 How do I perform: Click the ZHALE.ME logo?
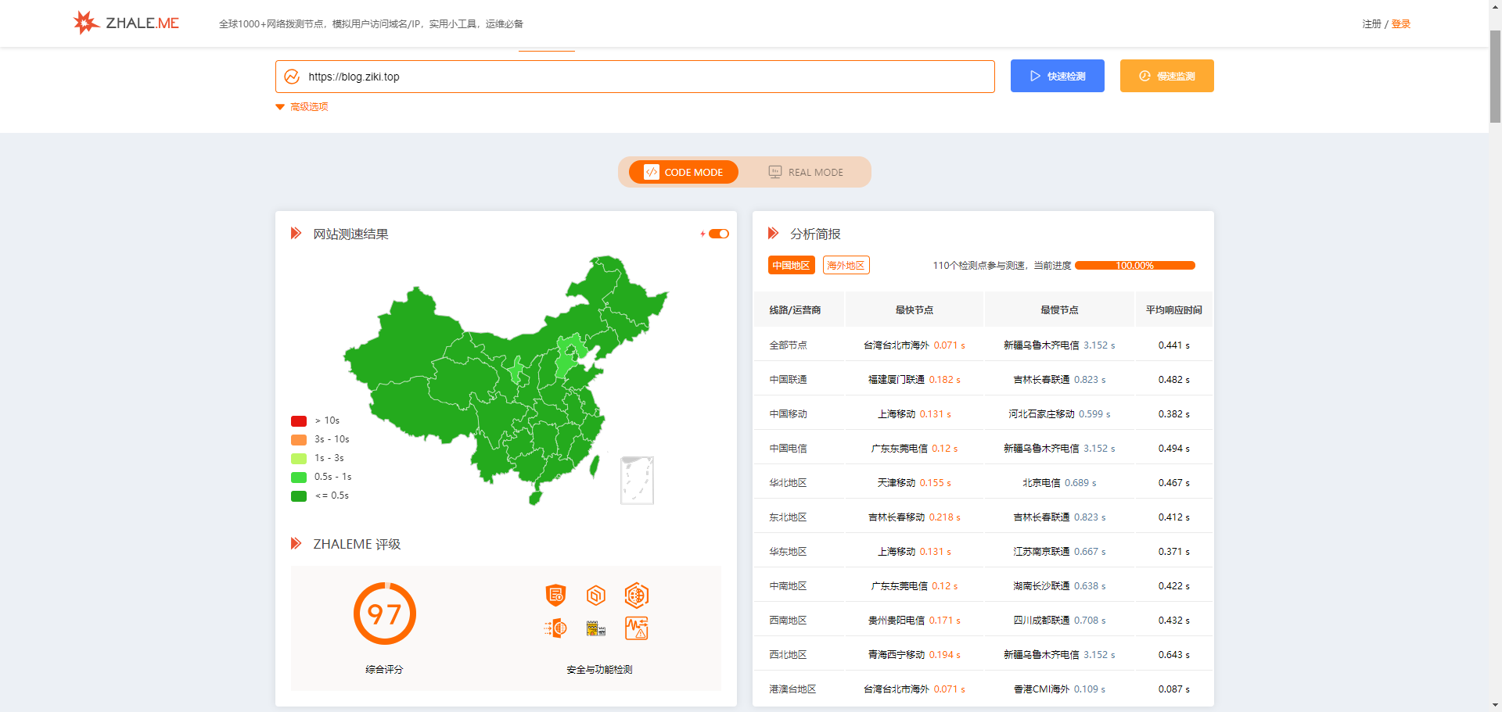coord(126,23)
